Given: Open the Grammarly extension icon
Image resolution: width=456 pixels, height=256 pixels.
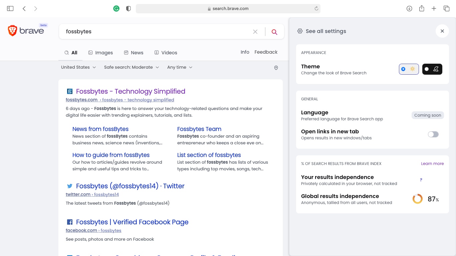Looking at the screenshot, I should click(116, 9).
